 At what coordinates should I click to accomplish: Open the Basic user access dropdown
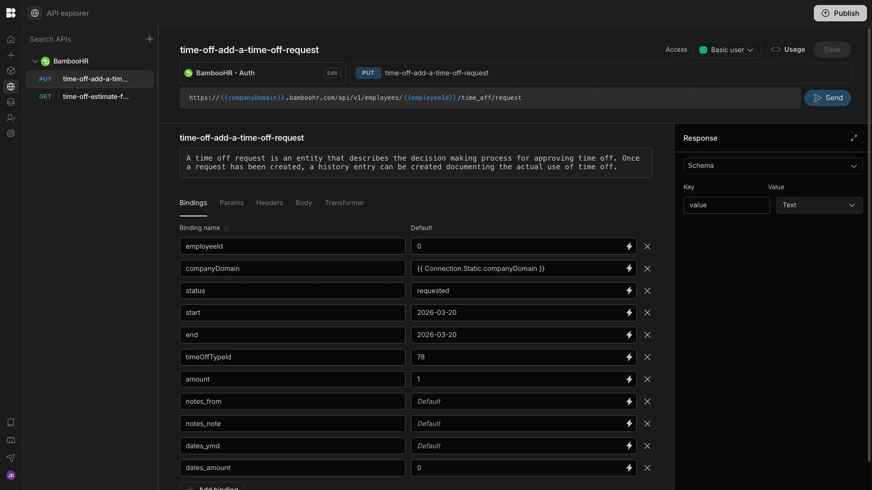point(727,50)
